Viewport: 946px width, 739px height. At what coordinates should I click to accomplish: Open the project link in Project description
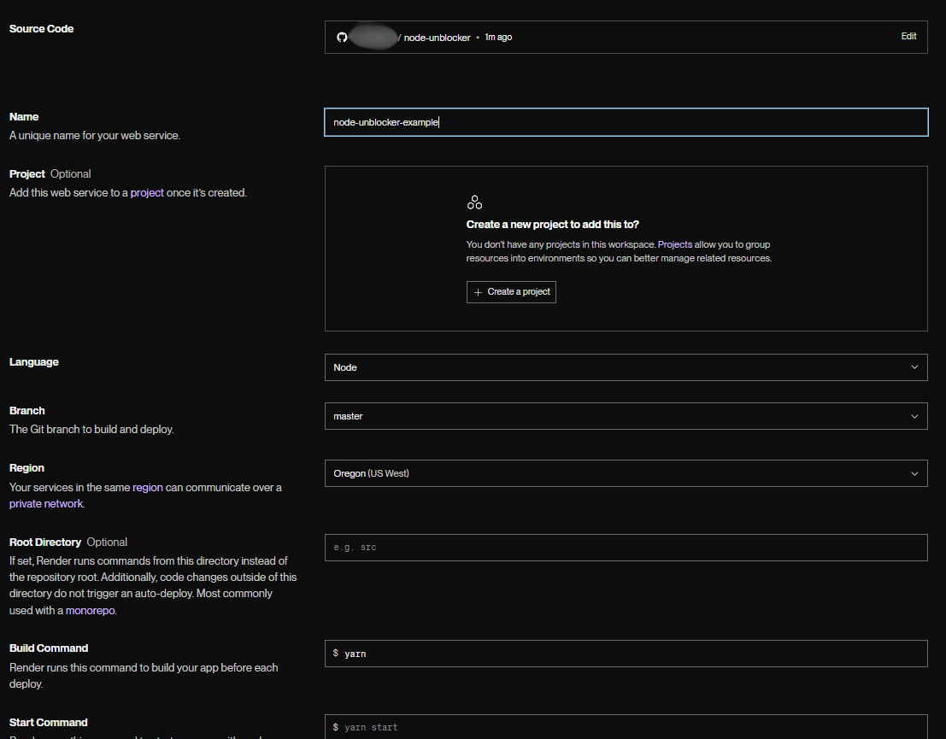(x=147, y=193)
